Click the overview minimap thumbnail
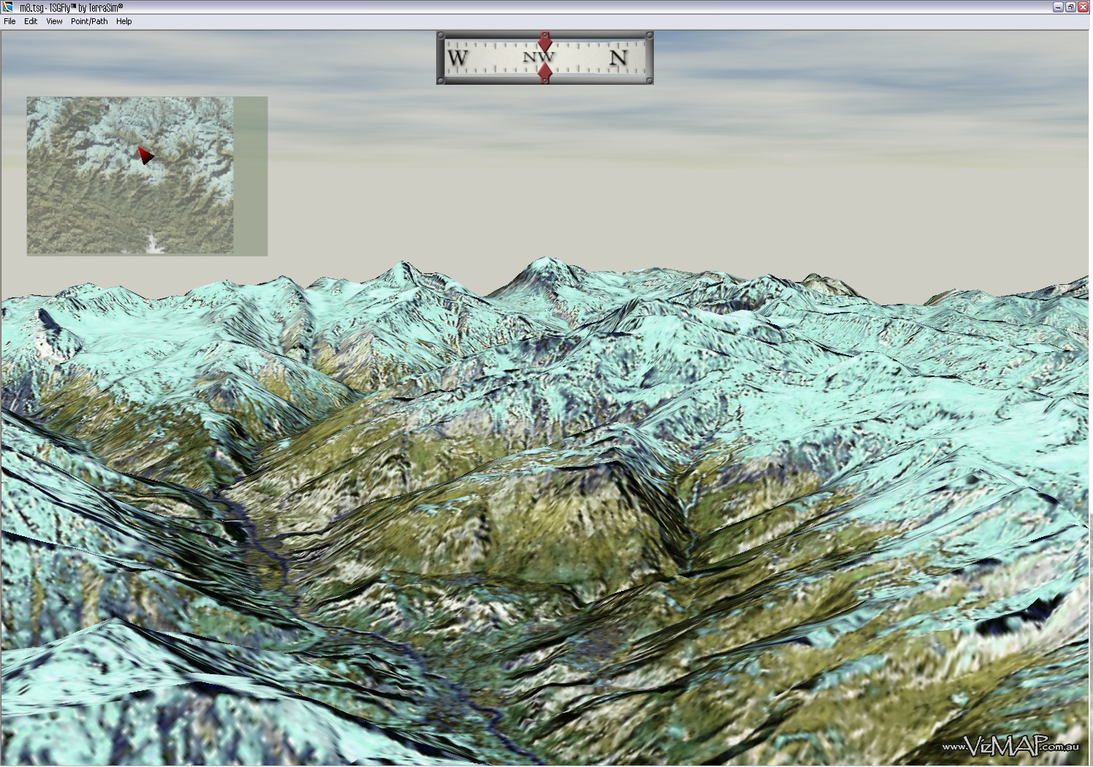 click(147, 176)
